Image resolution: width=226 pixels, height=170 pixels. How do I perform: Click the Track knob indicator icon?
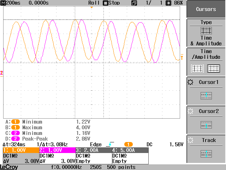coord(190,140)
